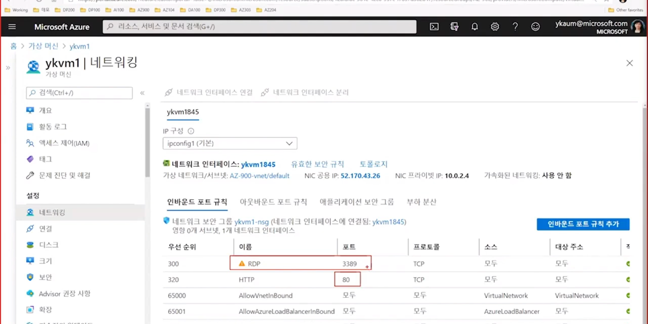Click 네트워크 인터페이스 분리 toolbar command

tap(305, 92)
